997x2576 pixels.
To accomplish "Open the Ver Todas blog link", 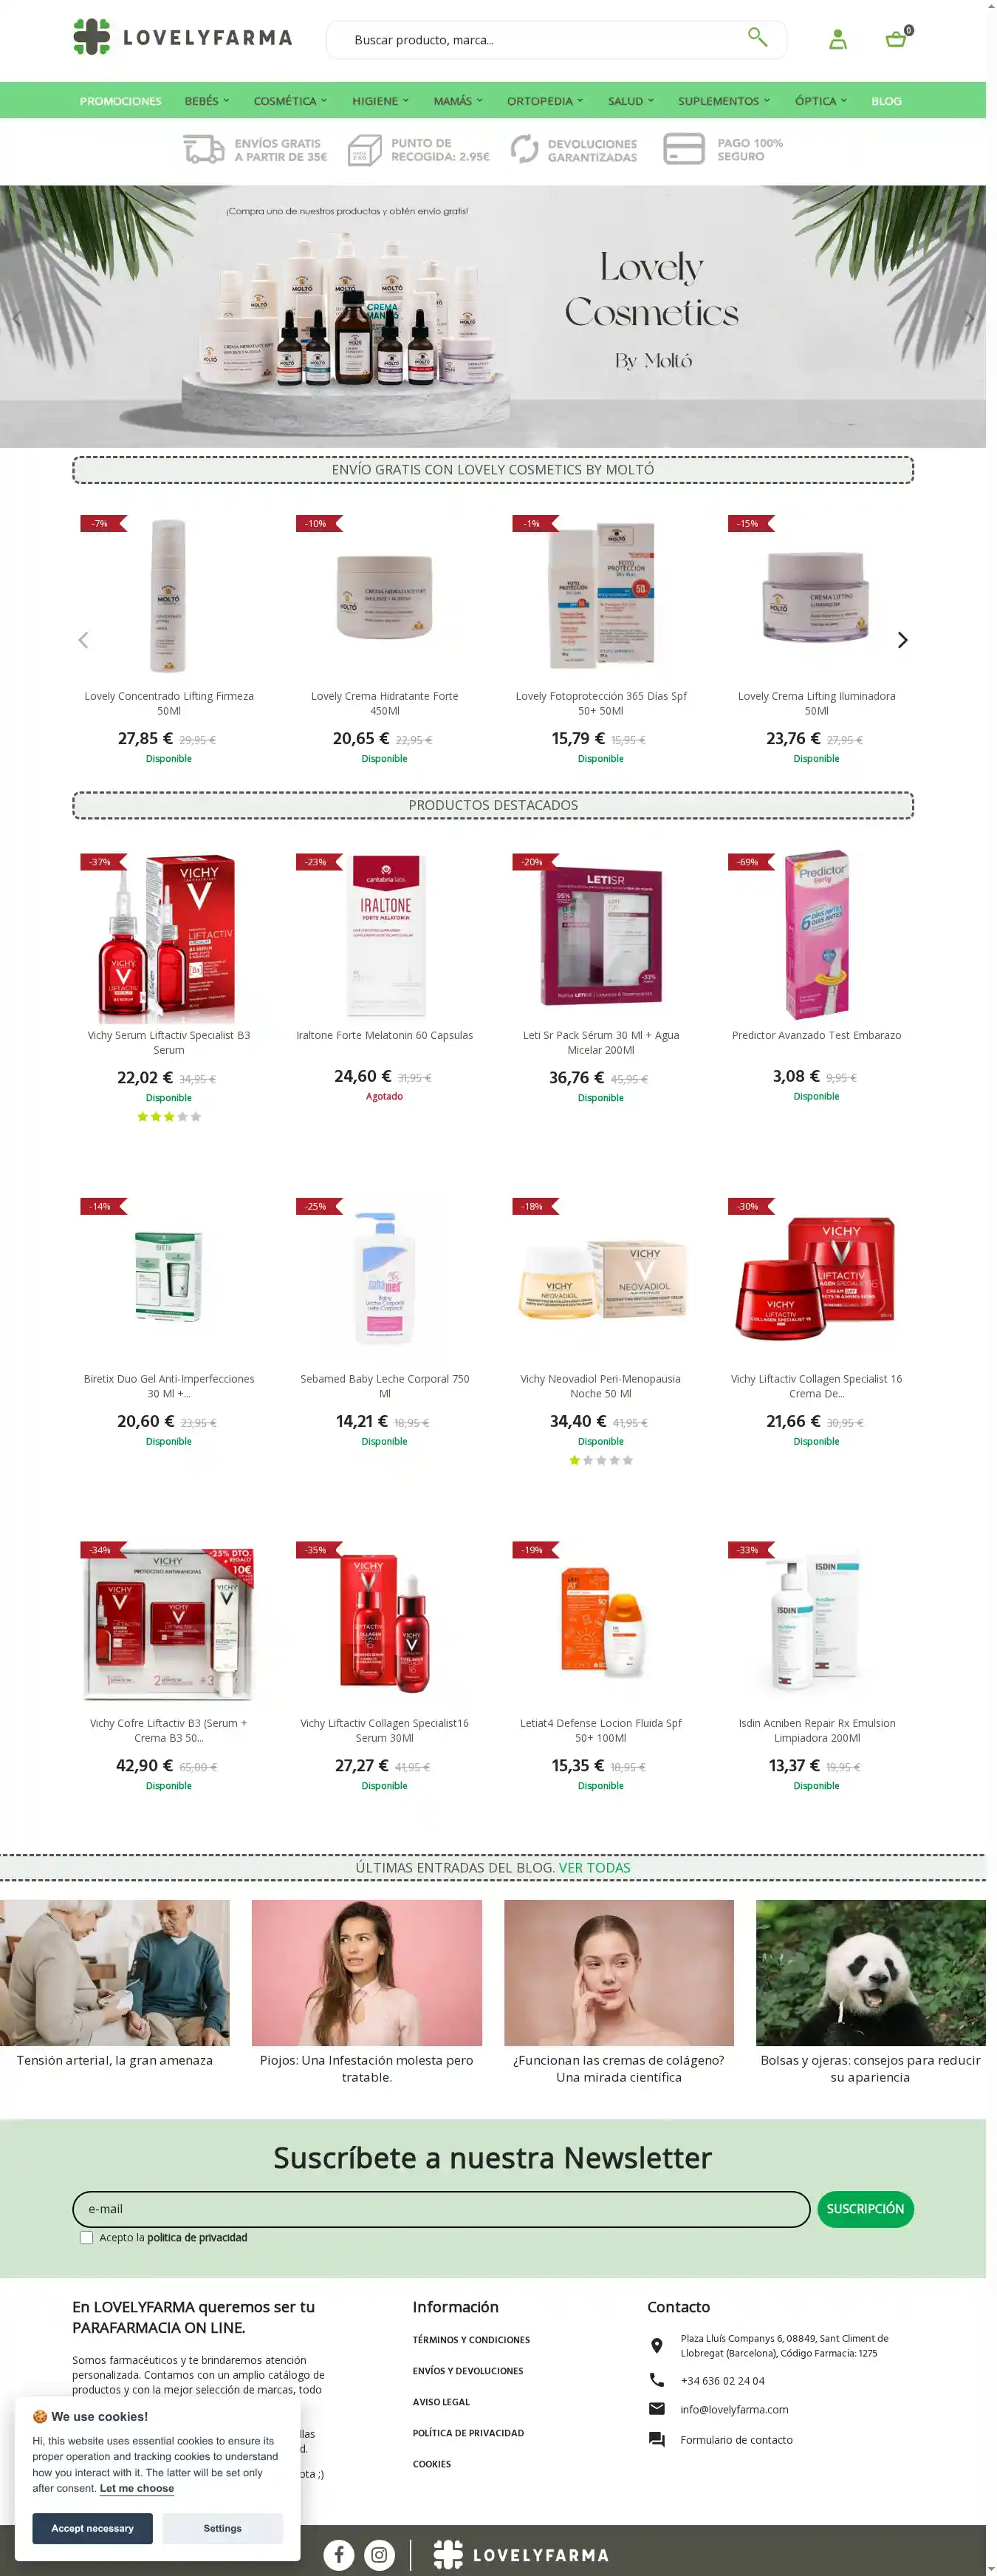I will (x=595, y=1867).
